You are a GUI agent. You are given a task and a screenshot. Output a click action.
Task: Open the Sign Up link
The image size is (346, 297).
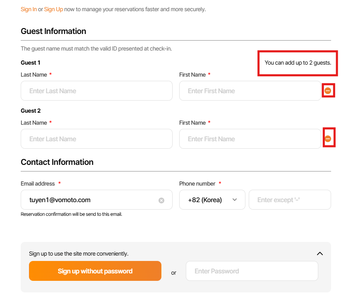point(53,9)
